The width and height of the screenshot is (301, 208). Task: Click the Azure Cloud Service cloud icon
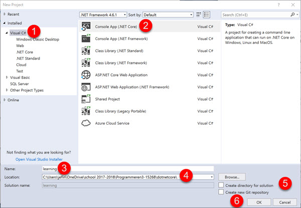tap(86, 123)
